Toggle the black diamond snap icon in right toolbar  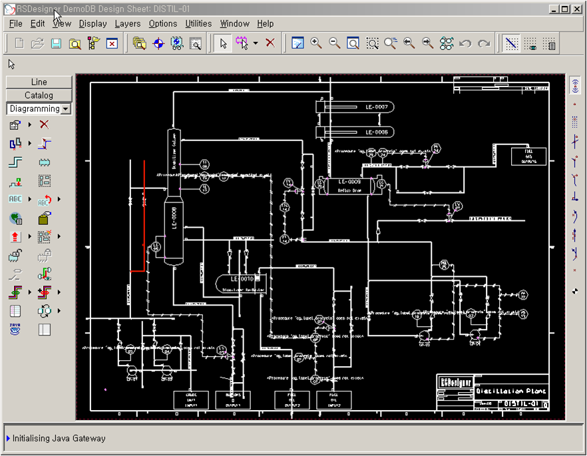click(x=575, y=291)
